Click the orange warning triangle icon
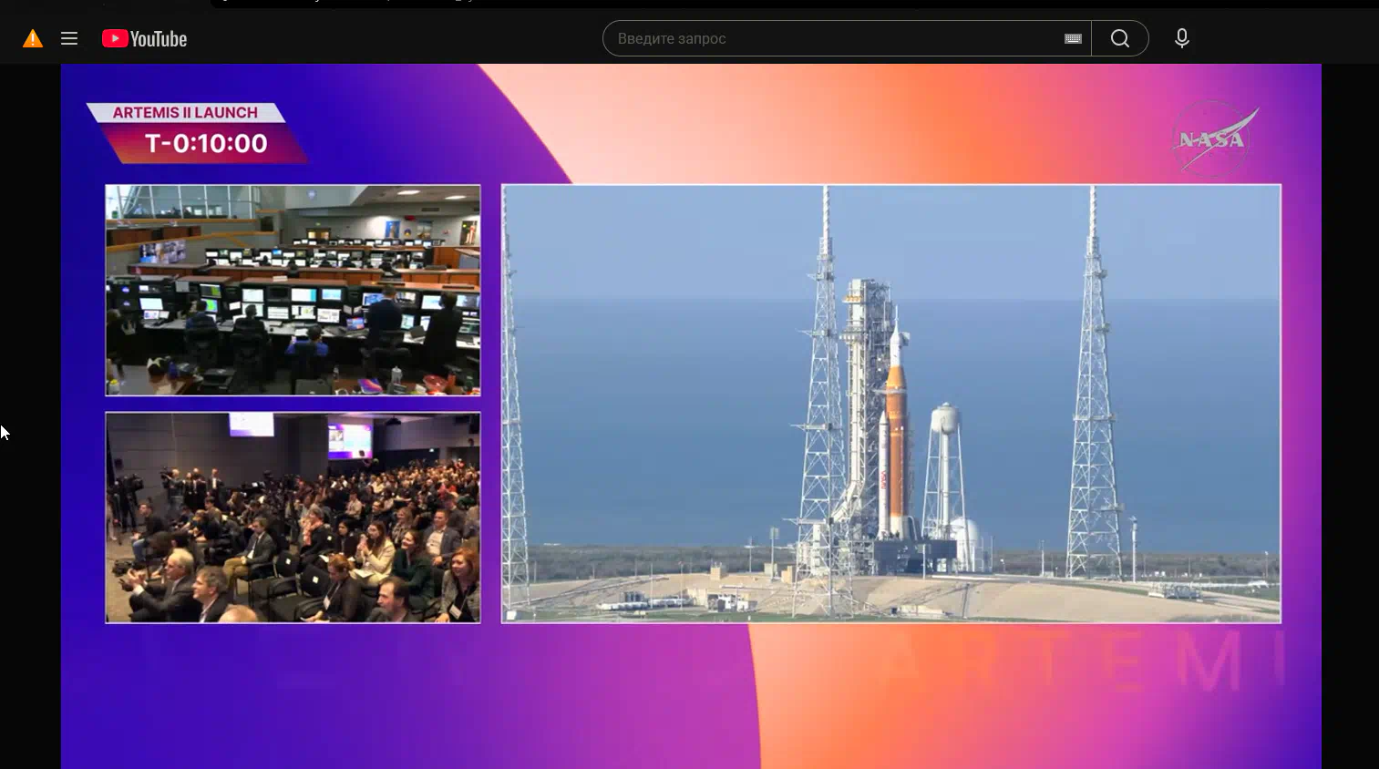Screen dimensions: 1379x769 tap(33, 38)
